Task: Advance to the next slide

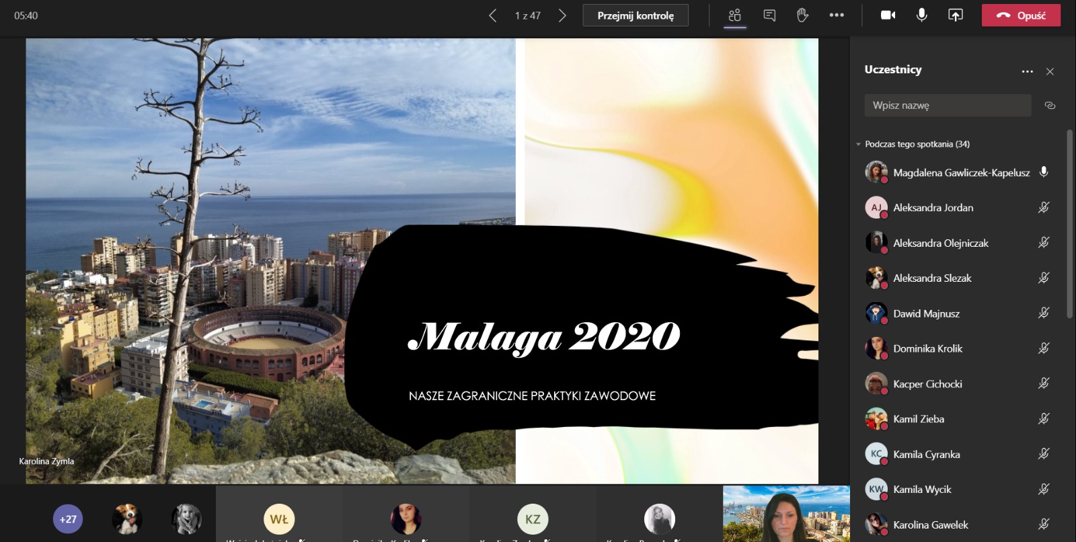Action: tap(562, 15)
